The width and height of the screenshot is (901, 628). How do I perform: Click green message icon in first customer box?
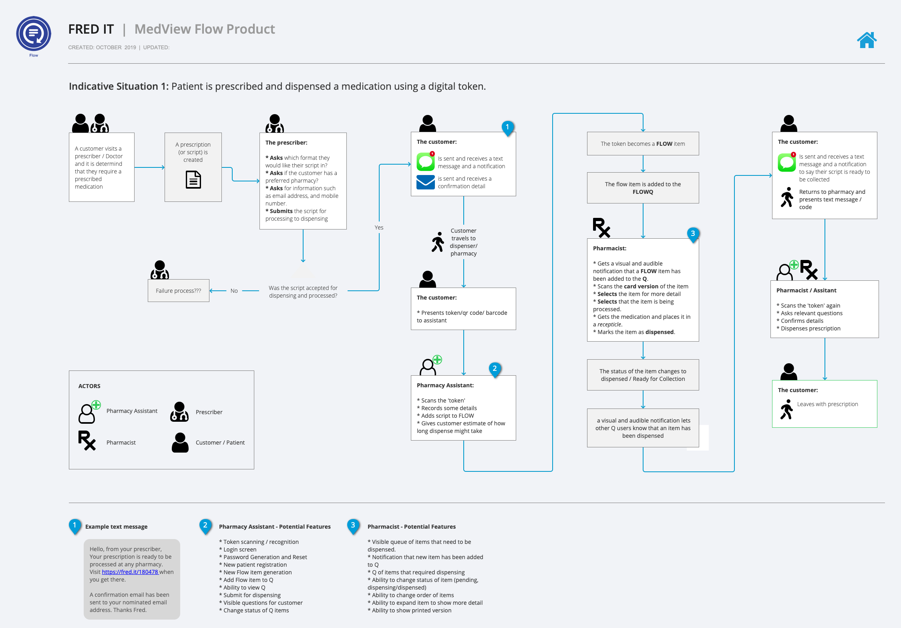click(x=426, y=161)
